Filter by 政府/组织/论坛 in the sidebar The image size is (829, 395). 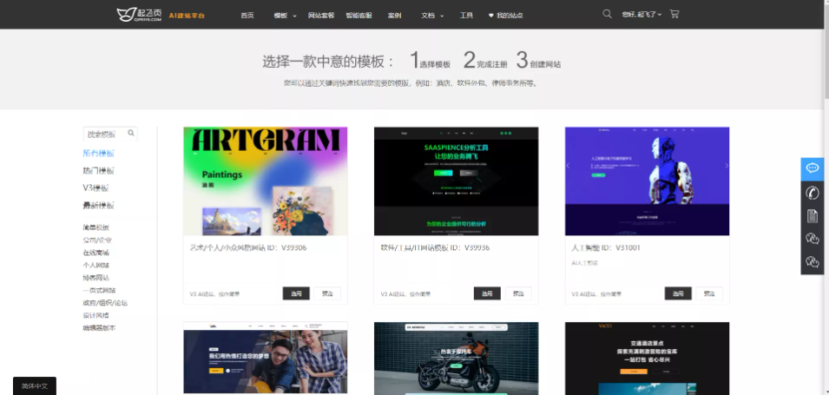point(105,303)
